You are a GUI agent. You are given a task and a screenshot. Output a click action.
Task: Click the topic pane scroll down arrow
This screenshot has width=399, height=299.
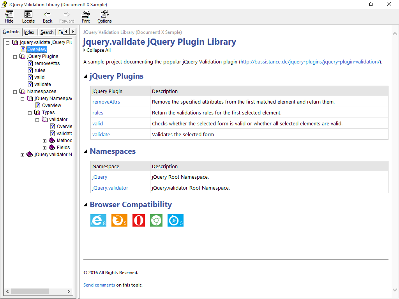point(395,290)
